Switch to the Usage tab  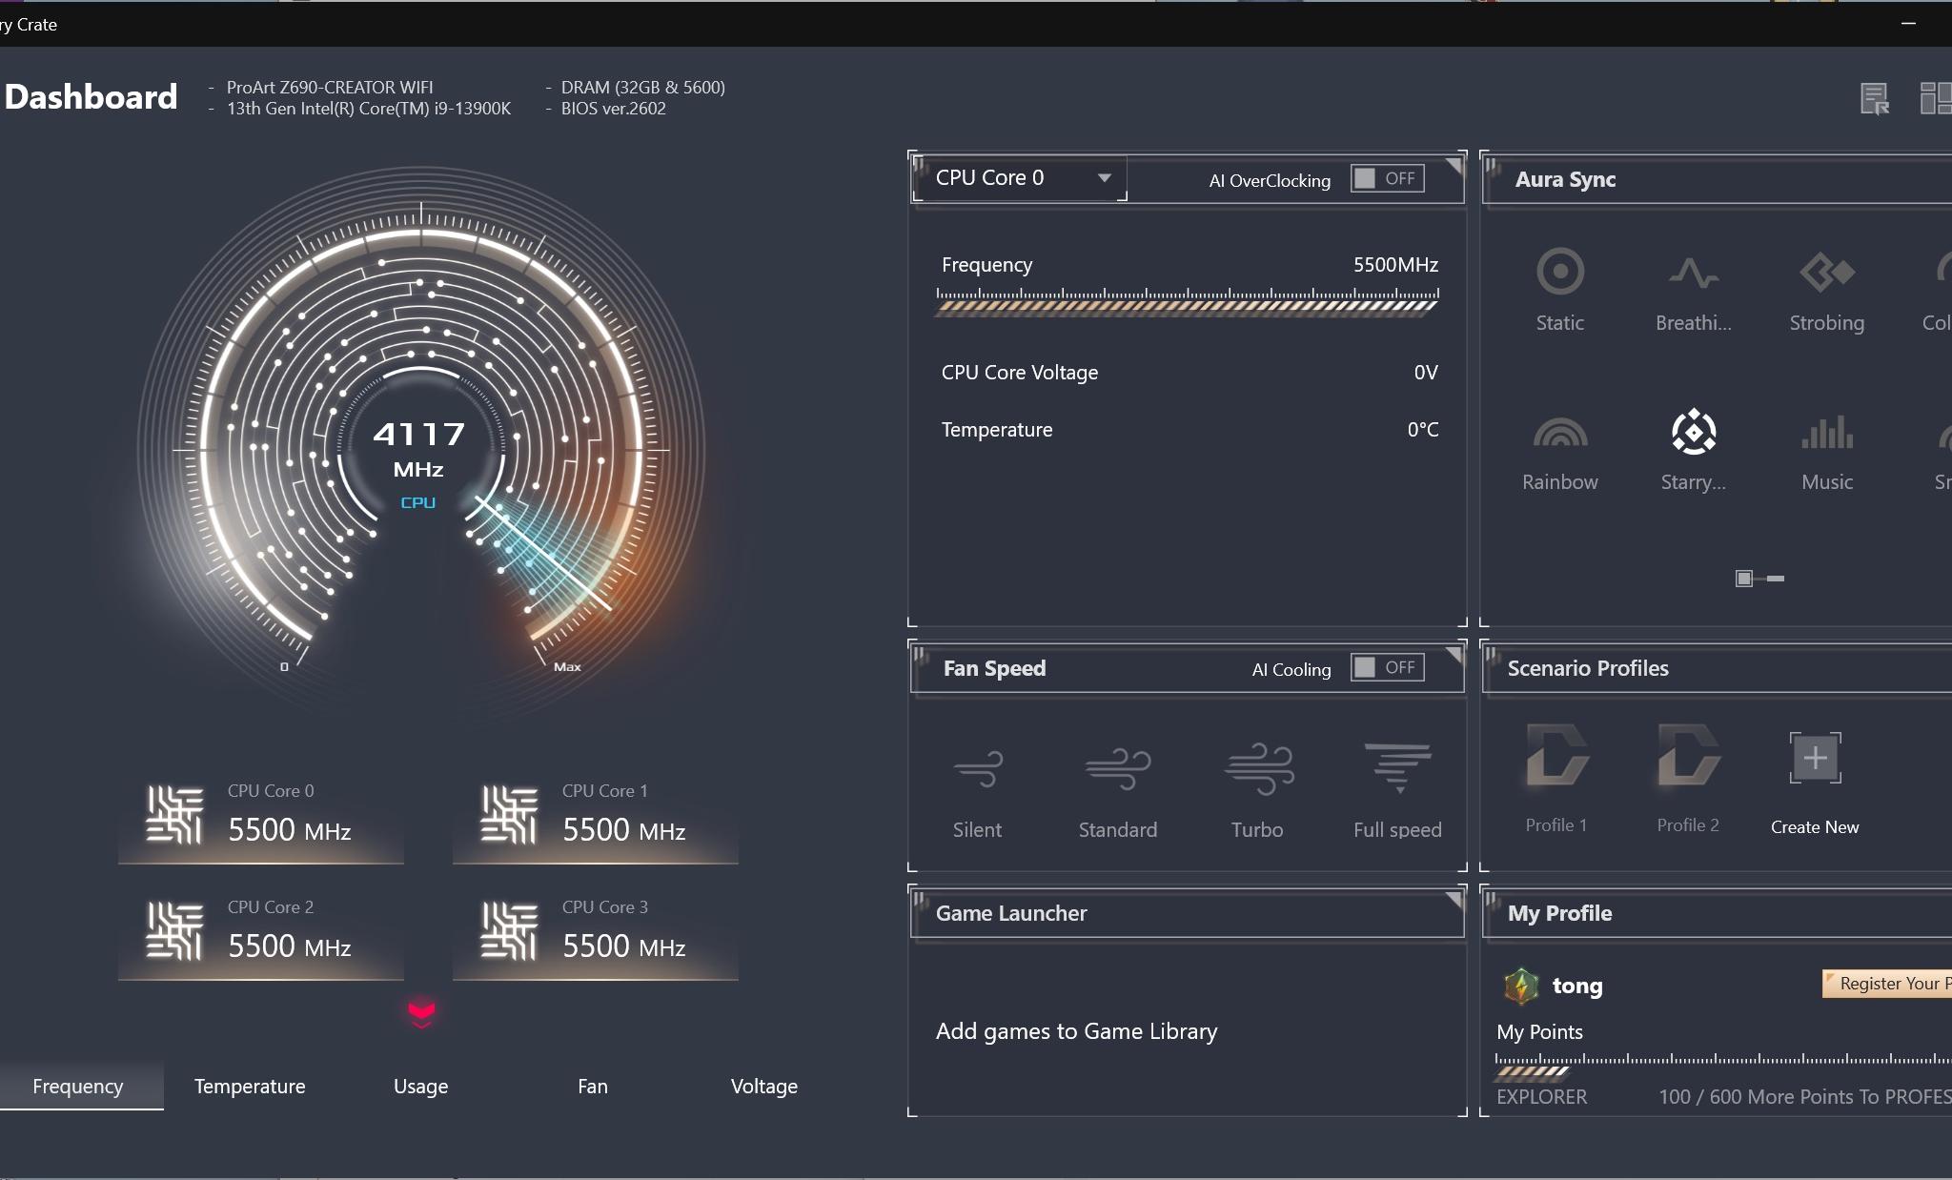point(421,1086)
